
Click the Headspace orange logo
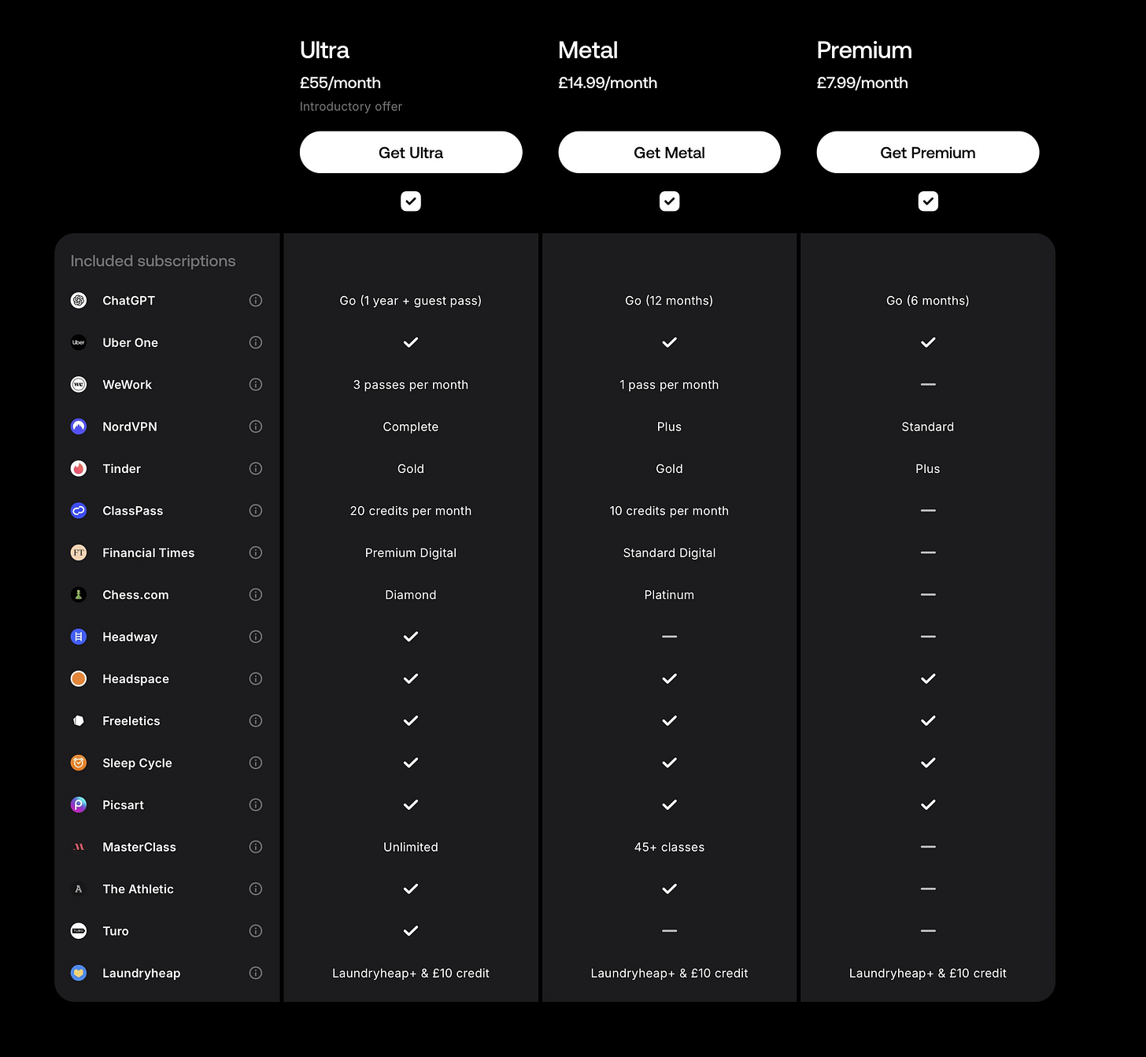pyautogui.click(x=79, y=678)
